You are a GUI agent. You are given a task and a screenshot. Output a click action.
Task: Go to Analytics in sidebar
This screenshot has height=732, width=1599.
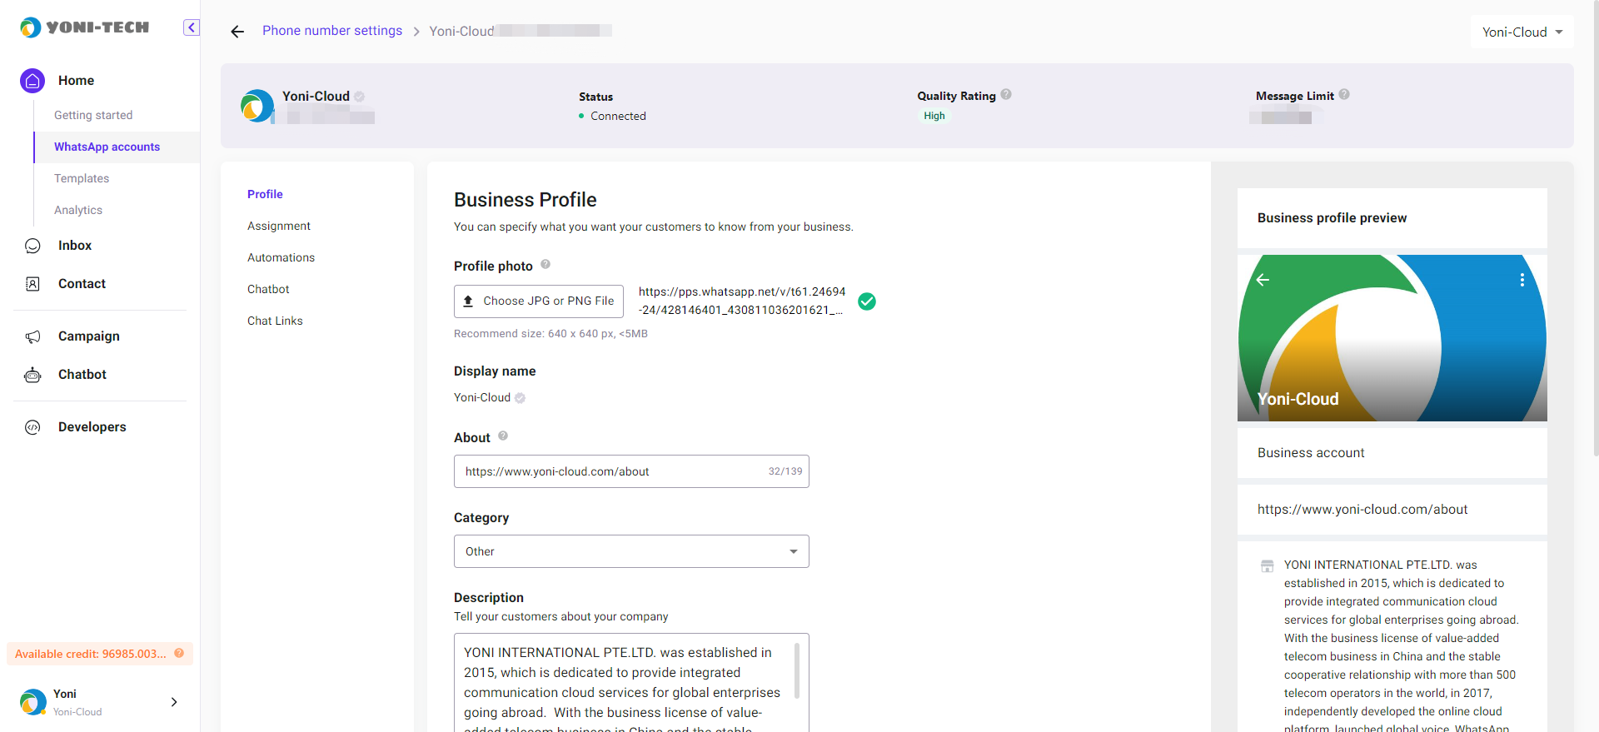click(x=78, y=210)
